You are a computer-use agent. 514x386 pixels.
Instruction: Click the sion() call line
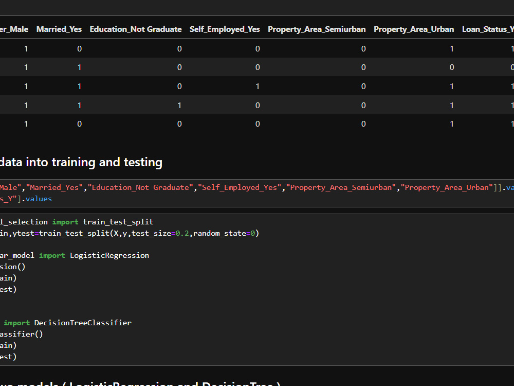[x=12, y=267]
